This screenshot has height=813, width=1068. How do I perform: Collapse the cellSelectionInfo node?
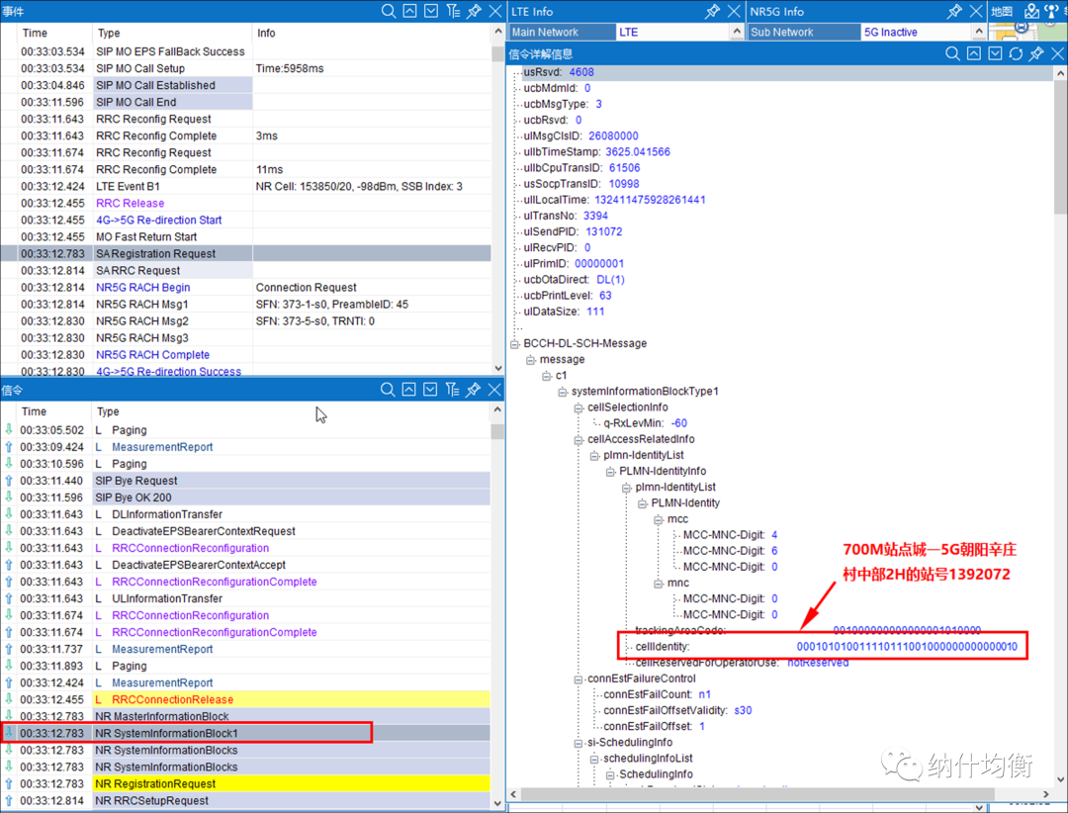[578, 407]
